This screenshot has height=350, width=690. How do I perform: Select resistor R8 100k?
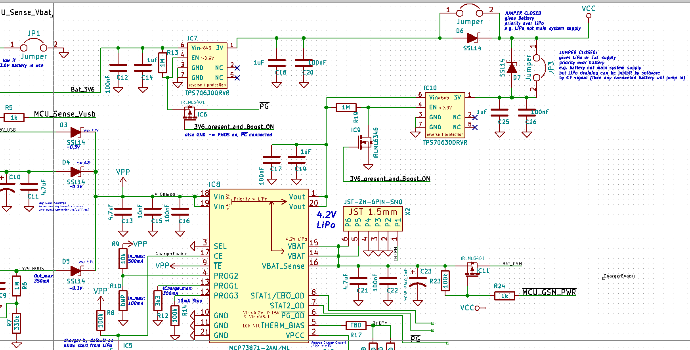click(101, 320)
